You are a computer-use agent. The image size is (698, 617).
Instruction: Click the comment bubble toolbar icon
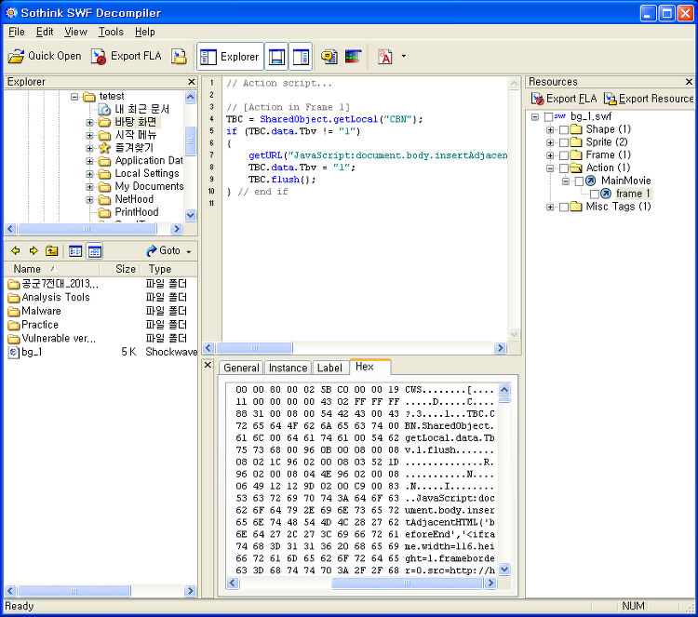[x=329, y=57]
